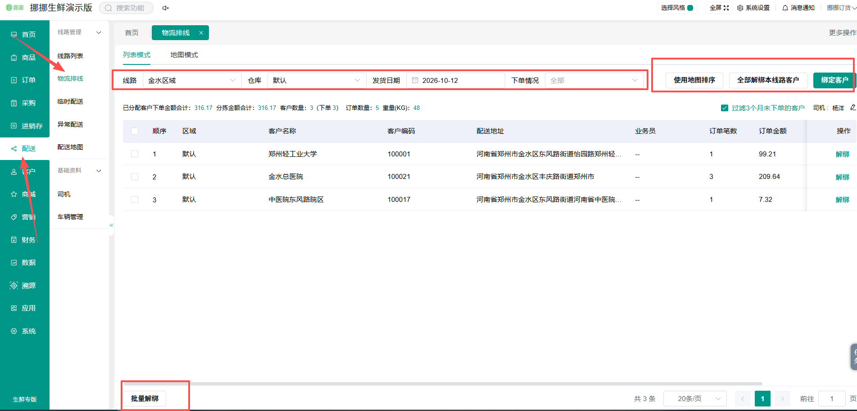Open 消息通知 bell notifications
The image size is (857, 411).
click(798, 8)
